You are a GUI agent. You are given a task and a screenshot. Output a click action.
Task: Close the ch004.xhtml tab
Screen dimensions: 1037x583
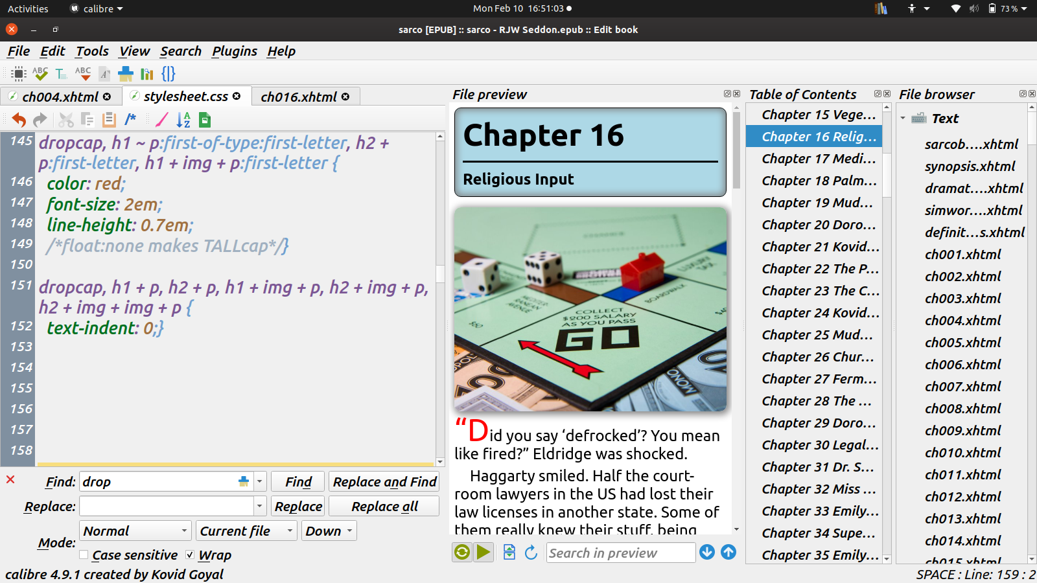click(x=107, y=97)
